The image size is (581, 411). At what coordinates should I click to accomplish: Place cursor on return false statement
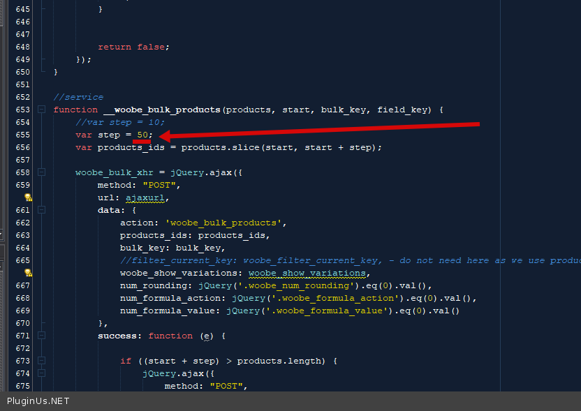pyautogui.click(x=133, y=47)
